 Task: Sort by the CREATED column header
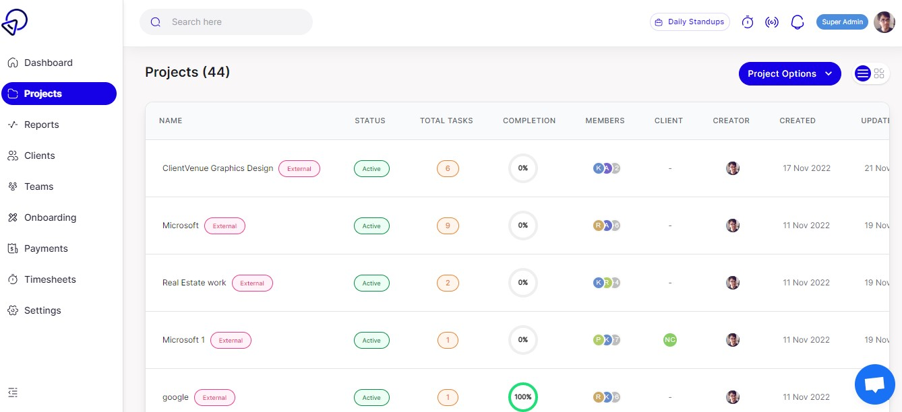(x=798, y=121)
